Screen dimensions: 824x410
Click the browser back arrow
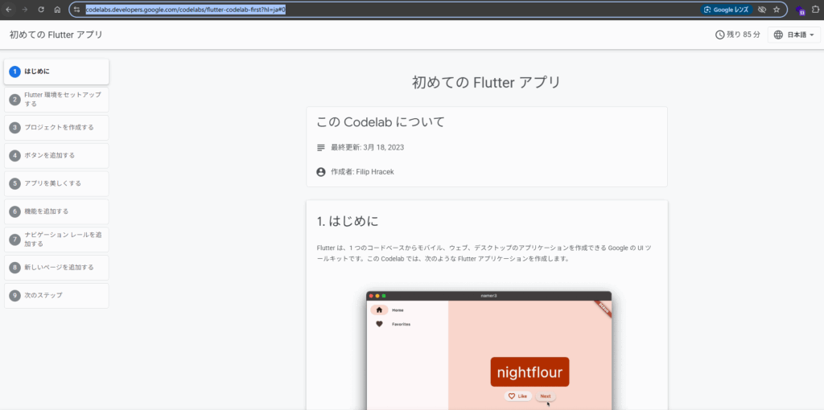point(8,10)
